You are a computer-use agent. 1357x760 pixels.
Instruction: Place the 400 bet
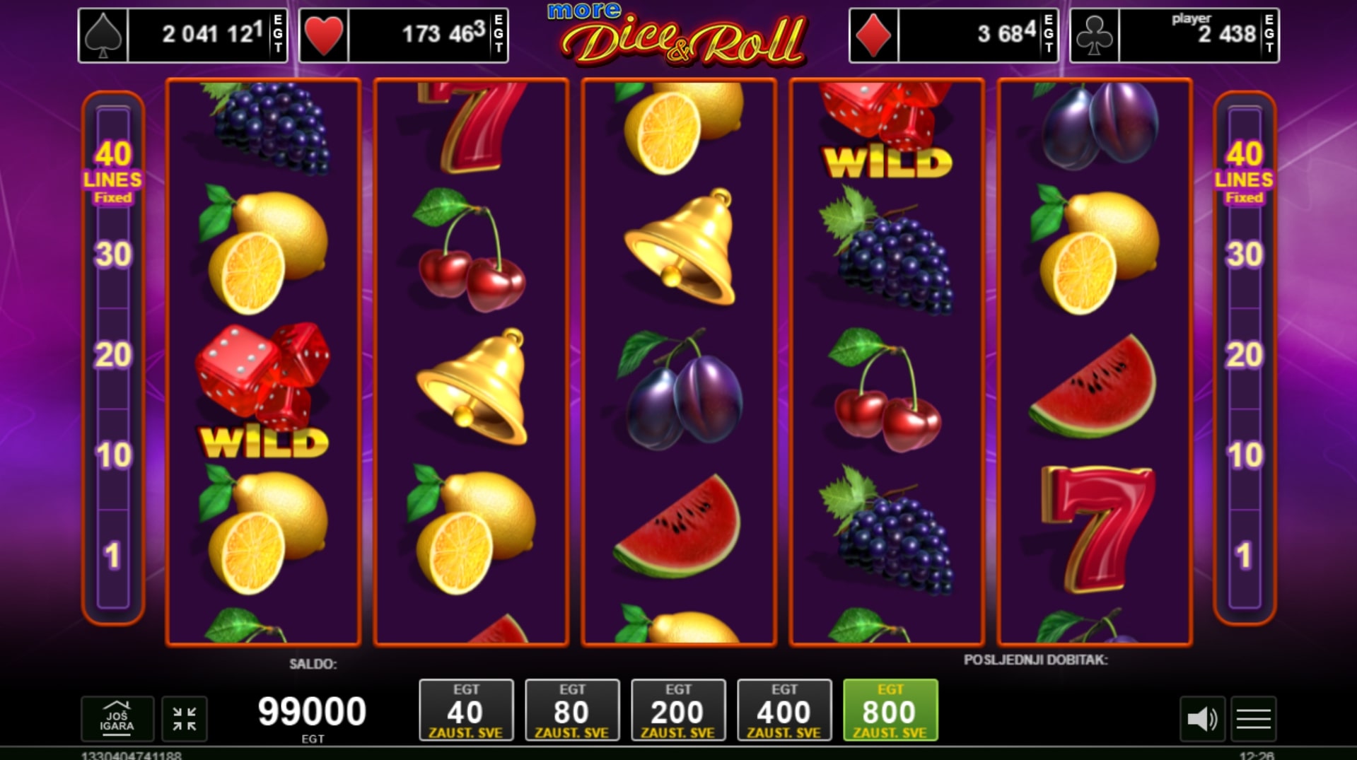784,710
